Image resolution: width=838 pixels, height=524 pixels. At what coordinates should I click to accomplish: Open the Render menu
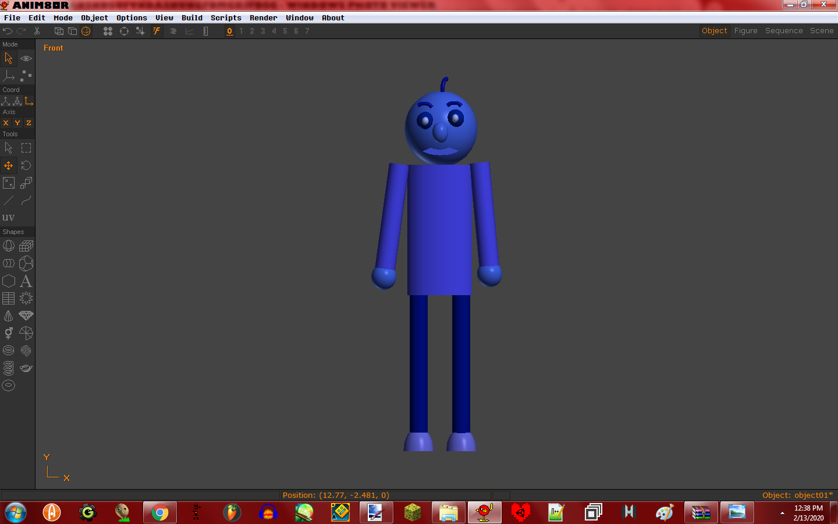[264, 18]
